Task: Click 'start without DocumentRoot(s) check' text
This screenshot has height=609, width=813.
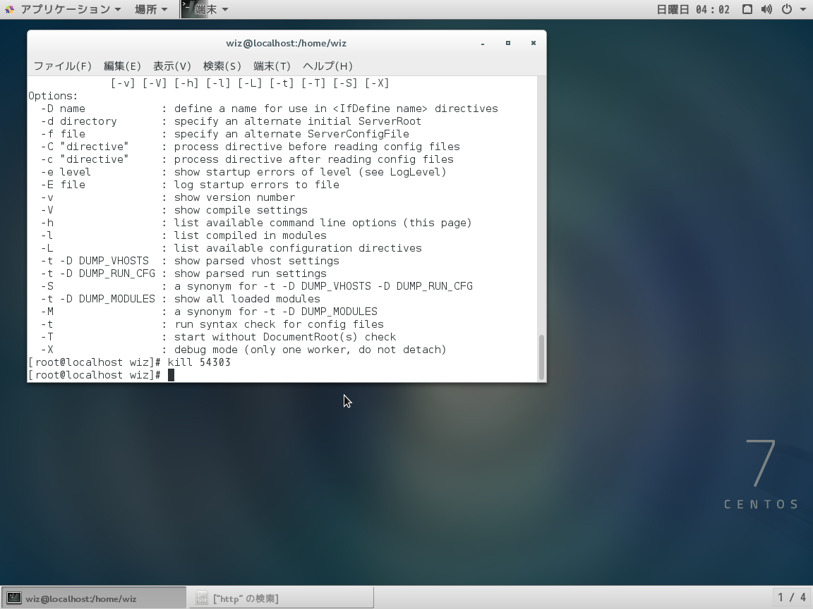Action: pos(285,337)
